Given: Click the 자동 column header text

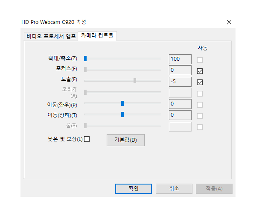Looking at the screenshot, I should [x=202, y=48].
